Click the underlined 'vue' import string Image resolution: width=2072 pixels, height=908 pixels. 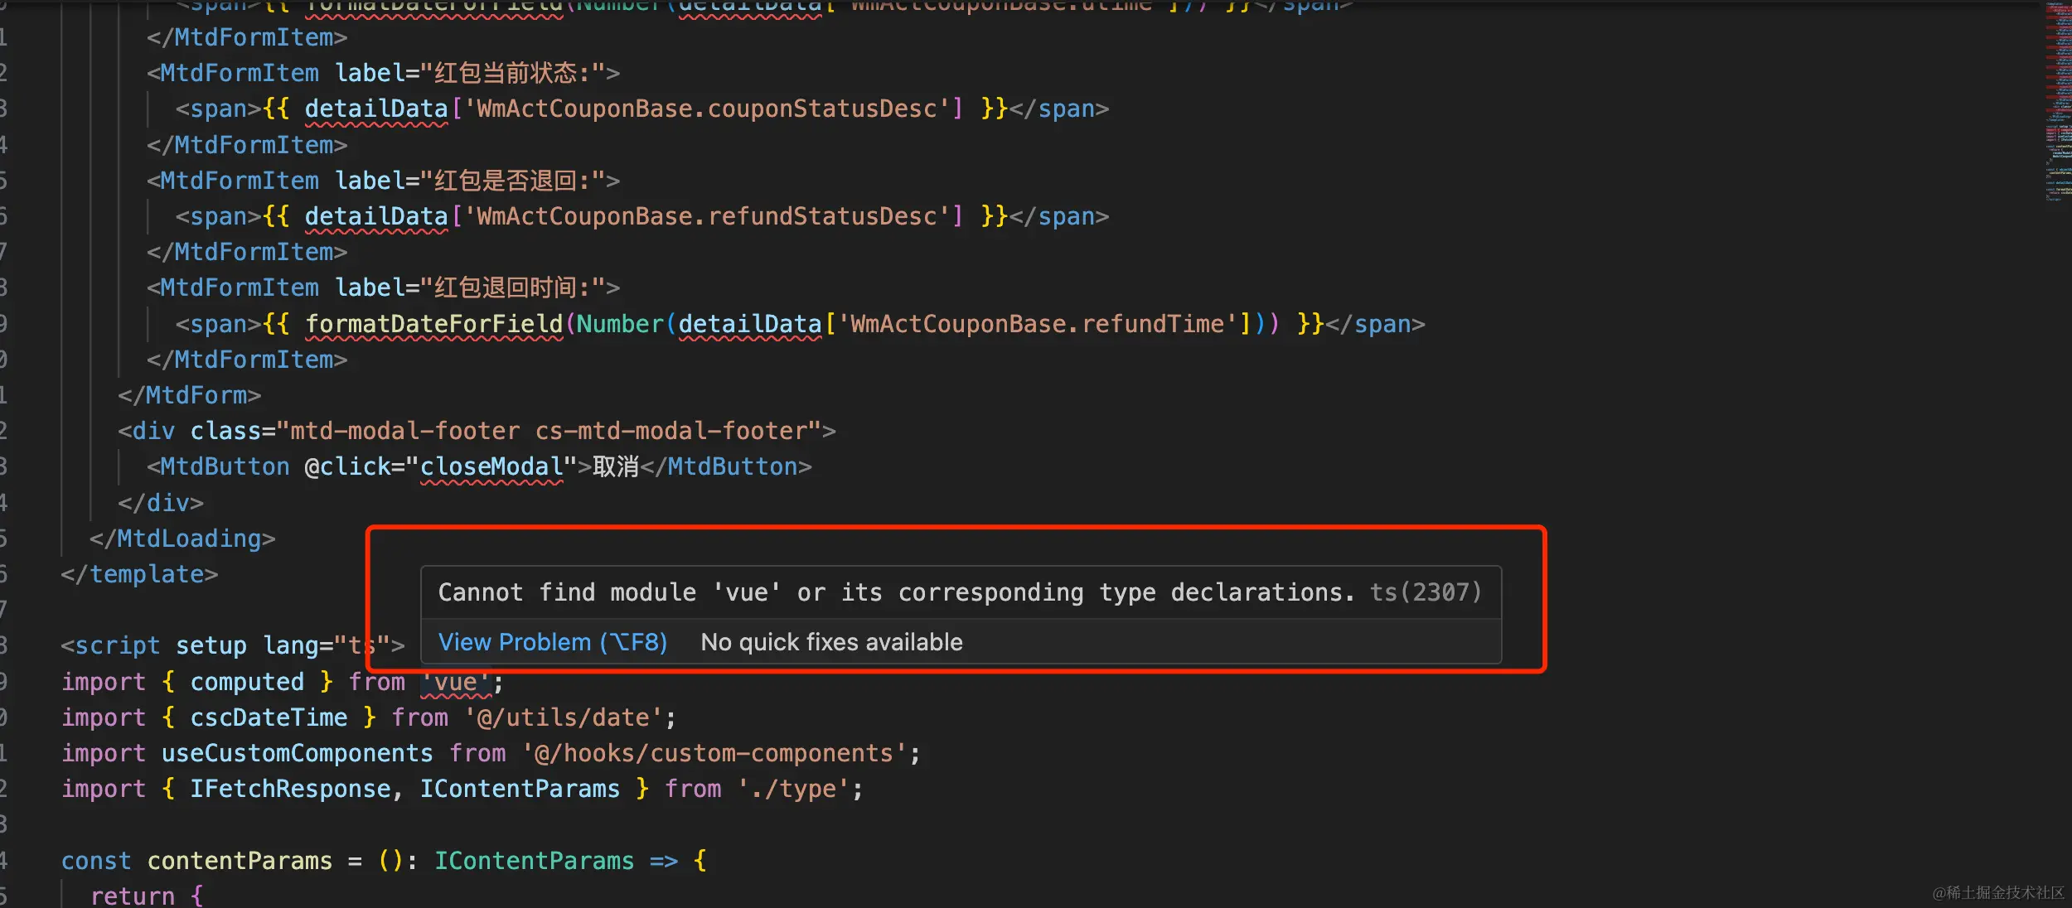[456, 682]
